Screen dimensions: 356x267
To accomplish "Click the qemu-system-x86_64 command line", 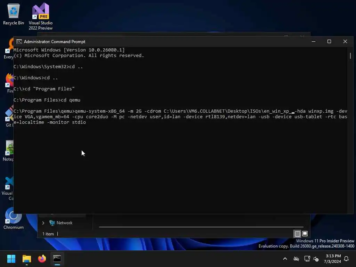I will (180, 117).
